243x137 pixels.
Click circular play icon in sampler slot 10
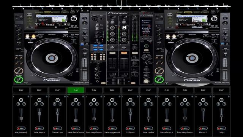pos(185,100)
